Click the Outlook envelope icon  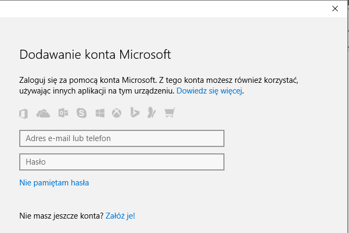(63, 113)
